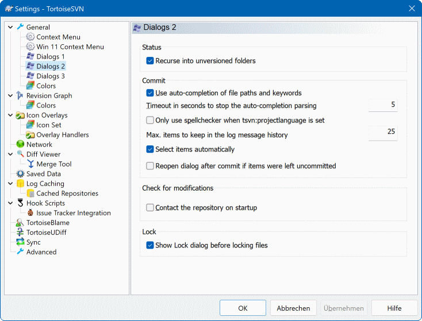Click the Colors icon under General
Image resolution: width=422 pixels, height=321 pixels.
click(x=30, y=86)
